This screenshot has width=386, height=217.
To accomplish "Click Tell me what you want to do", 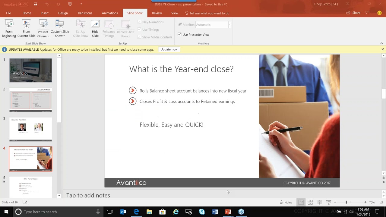I will pos(207,13).
